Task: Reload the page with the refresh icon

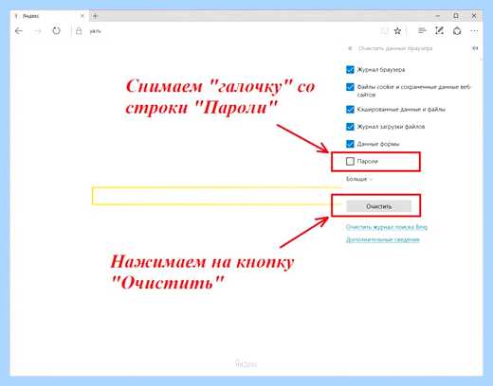Action: click(56, 30)
